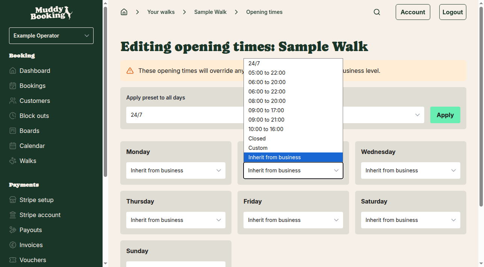The height and width of the screenshot is (267, 484).
Task: Open the Account page
Action: pyautogui.click(x=413, y=12)
